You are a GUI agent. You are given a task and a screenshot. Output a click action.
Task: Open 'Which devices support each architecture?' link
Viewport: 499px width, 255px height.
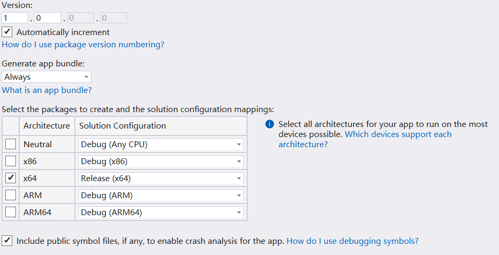tap(365, 139)
